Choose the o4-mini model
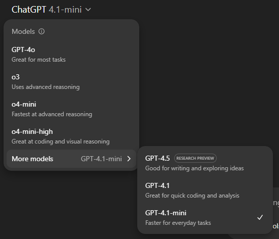This screenshot has width=279, height=239. click(71, 109)
